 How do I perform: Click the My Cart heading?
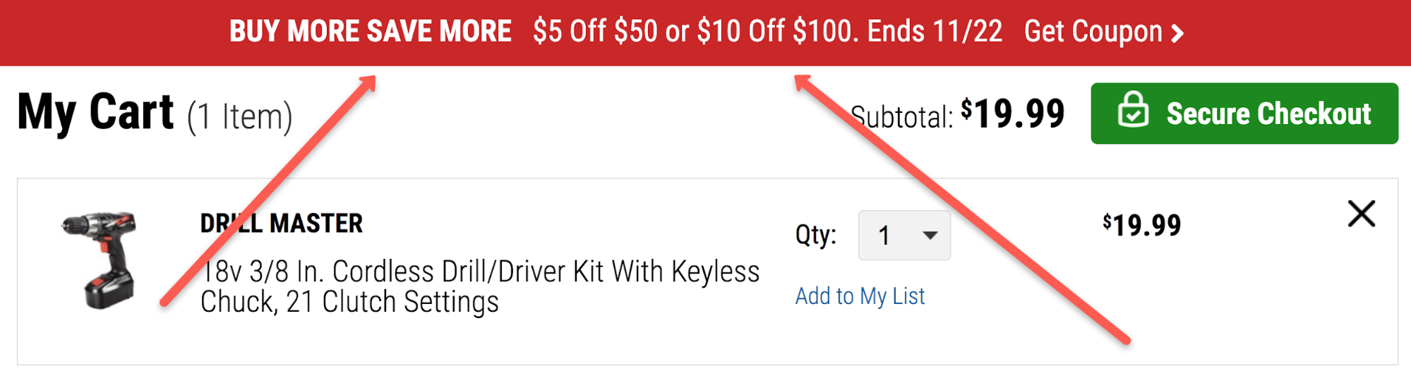95,113
